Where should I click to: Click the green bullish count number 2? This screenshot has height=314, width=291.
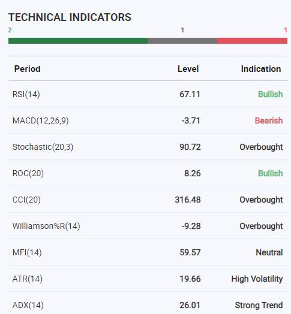[10, 30]
